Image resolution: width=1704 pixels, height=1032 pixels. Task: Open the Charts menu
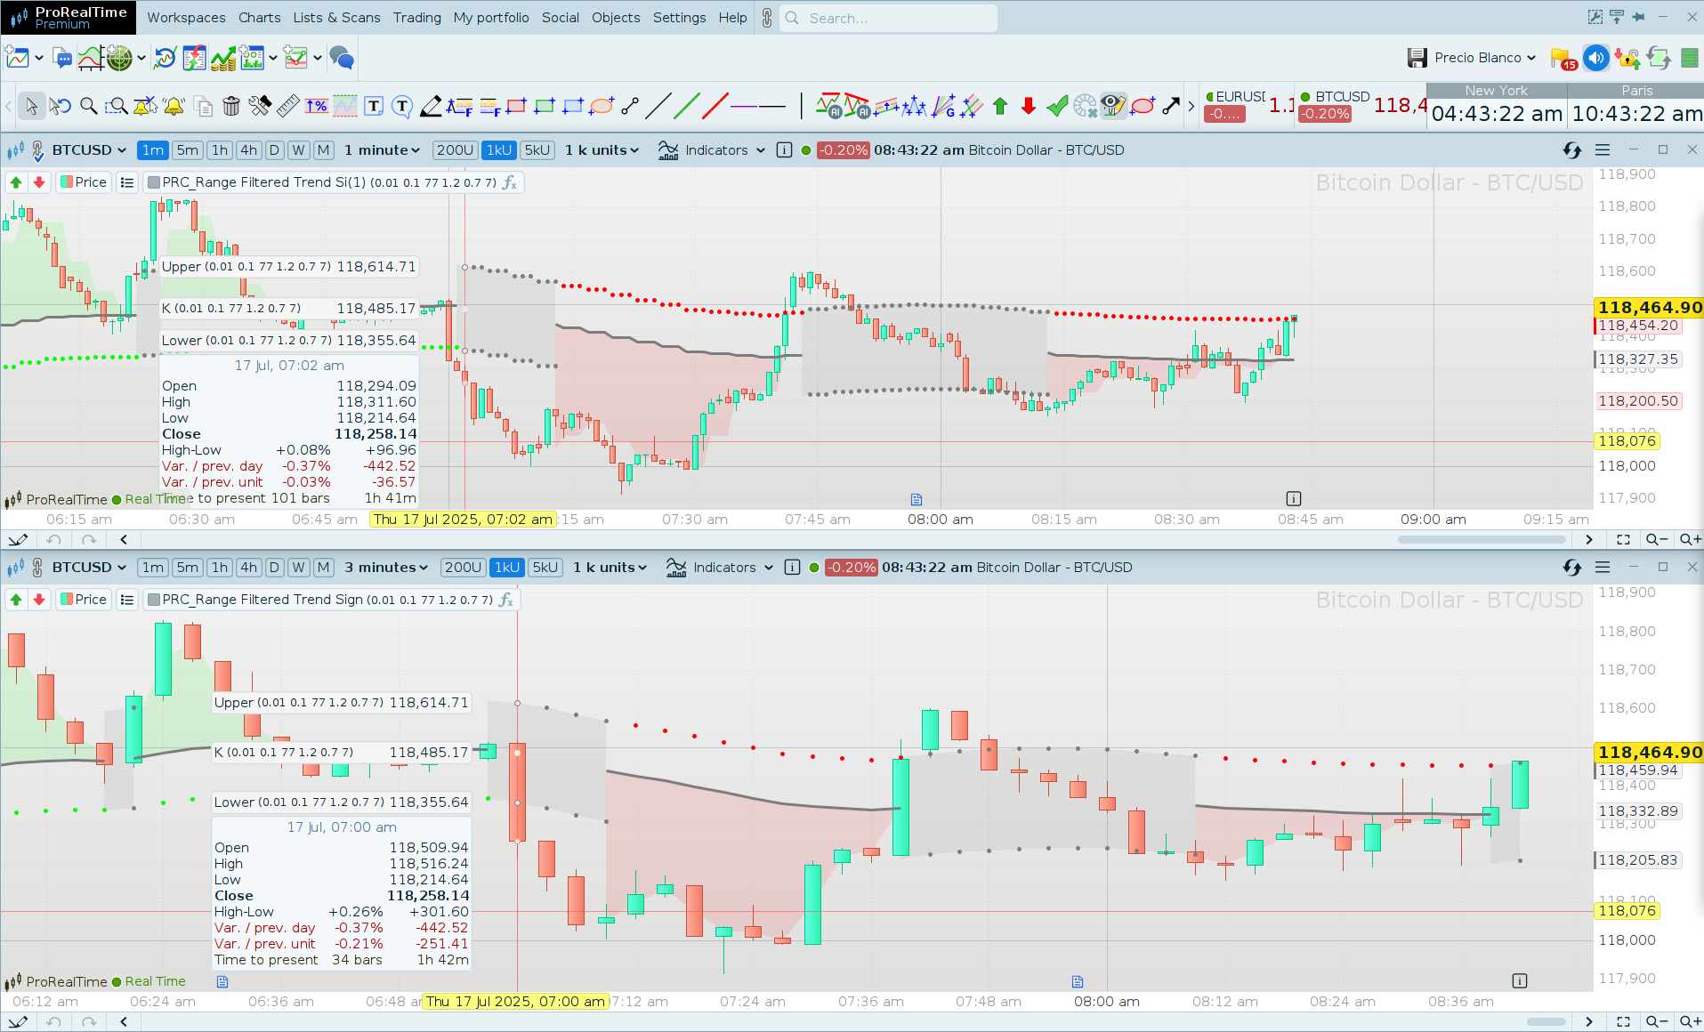[259, 18]
